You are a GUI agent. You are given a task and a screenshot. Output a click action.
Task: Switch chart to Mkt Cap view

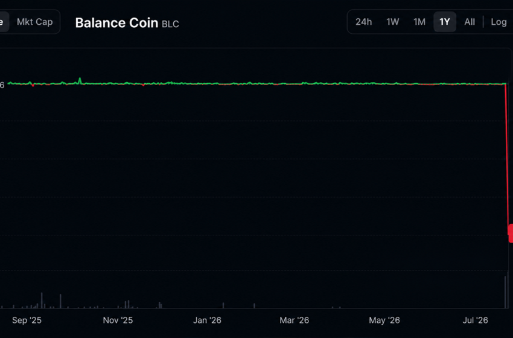(34, 22)
